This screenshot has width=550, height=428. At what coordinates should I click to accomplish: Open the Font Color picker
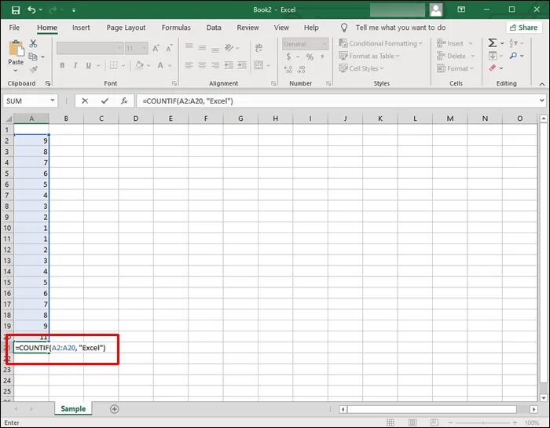160,65
